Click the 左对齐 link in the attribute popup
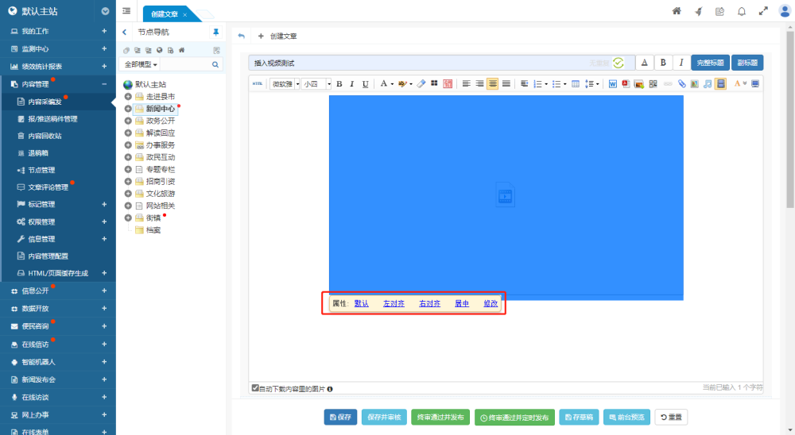This screenshot has width=795, height=435. (x=394, y=303)
